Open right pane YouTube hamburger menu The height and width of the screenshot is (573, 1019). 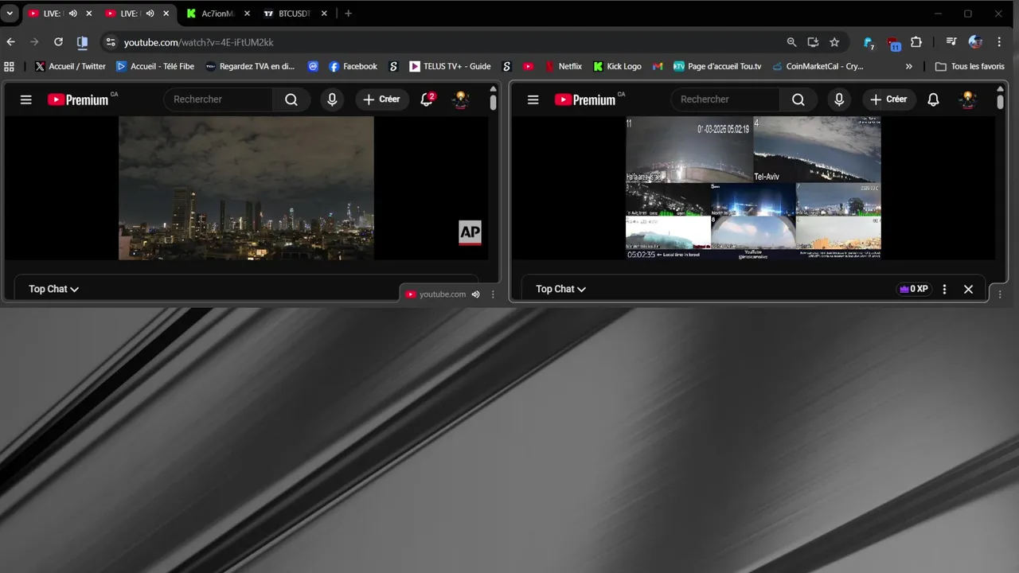(533, 99)
